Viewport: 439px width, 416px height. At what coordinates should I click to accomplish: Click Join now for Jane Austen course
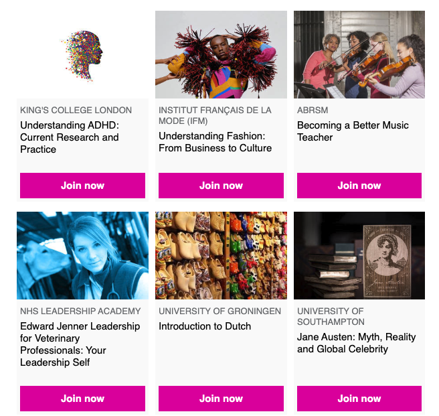point(359,399)
